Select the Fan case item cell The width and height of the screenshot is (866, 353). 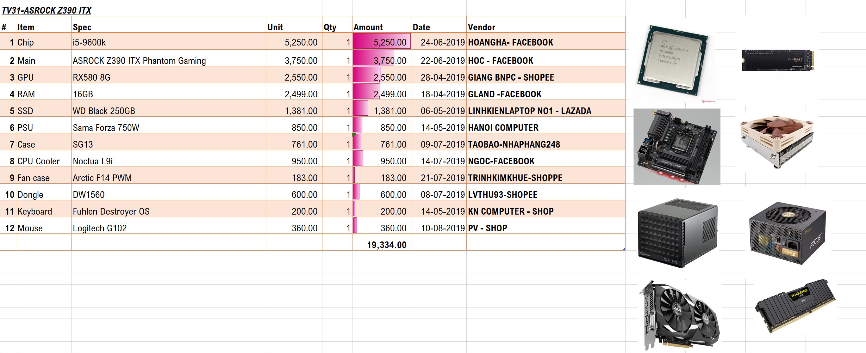43,176
